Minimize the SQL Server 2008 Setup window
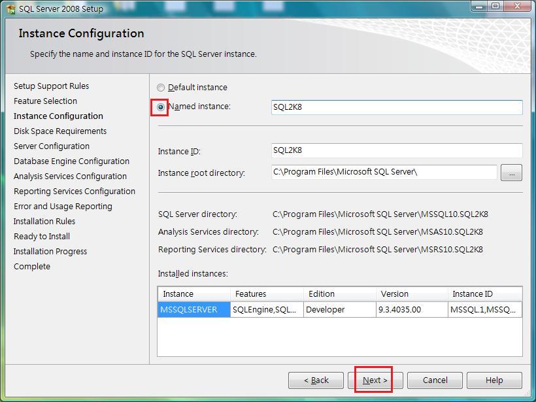 pyautogui.click(x=480, y=6)
